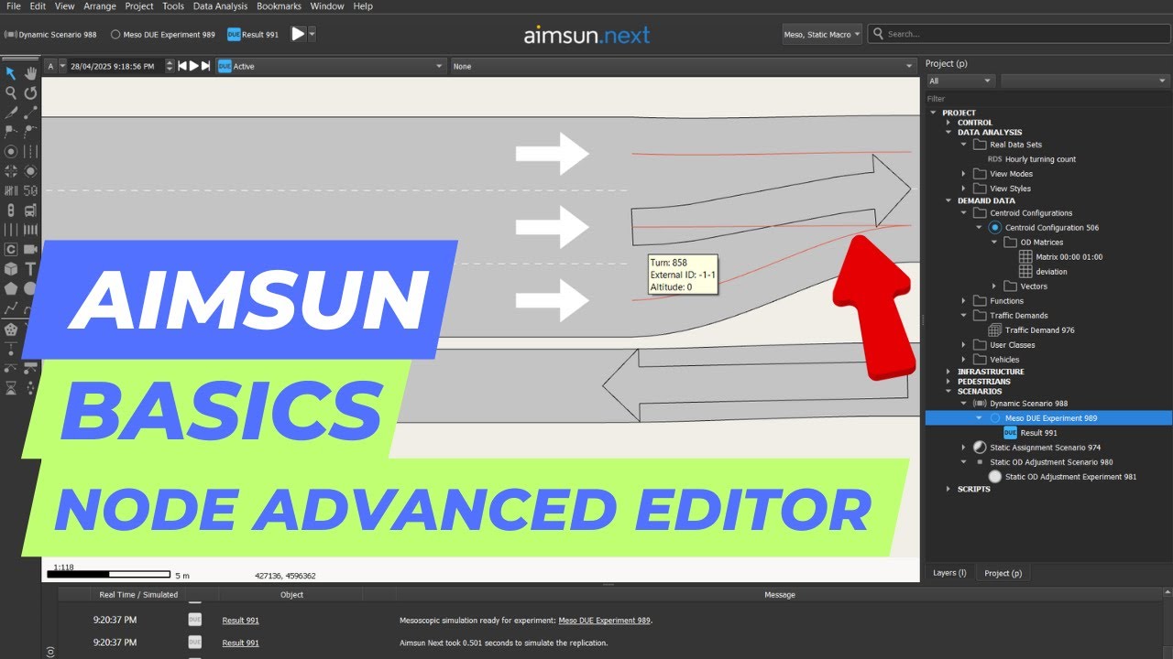Select the polyline tool
This screenshot has width=1173, height=659.
11,308
